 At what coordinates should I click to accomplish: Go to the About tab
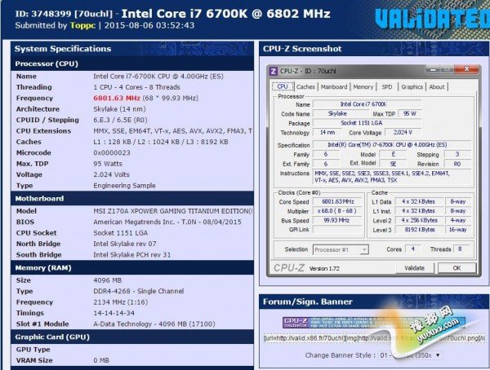coord(437,86)
